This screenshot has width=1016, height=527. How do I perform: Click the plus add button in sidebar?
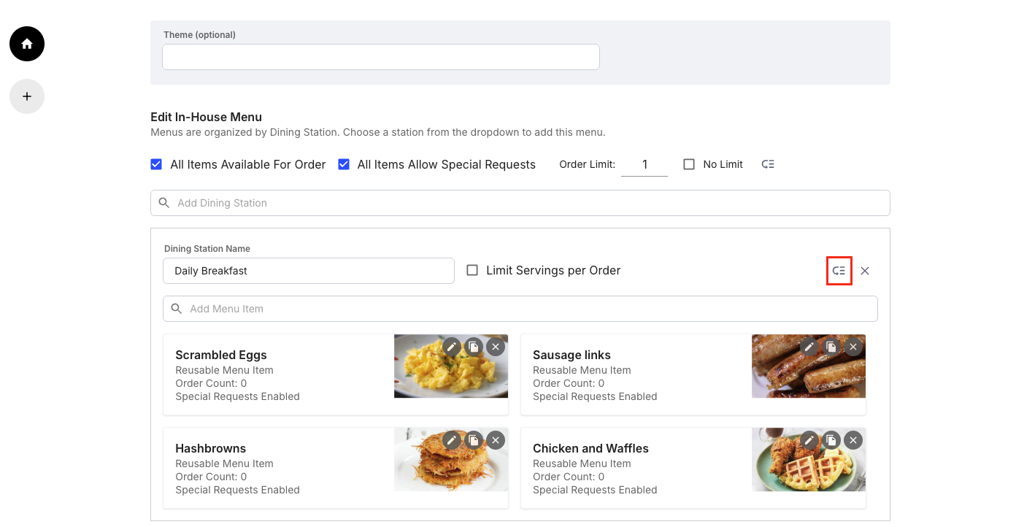click(27, 96)
